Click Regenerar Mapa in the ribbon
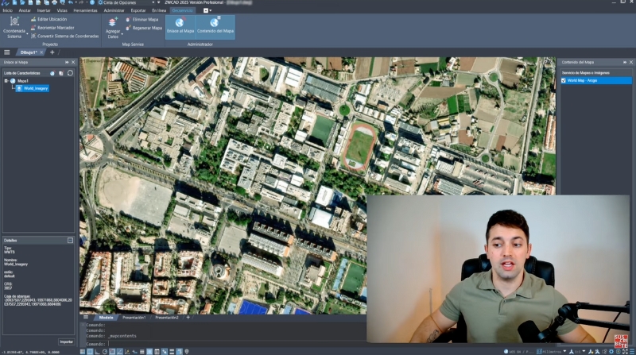 [145, 28]
